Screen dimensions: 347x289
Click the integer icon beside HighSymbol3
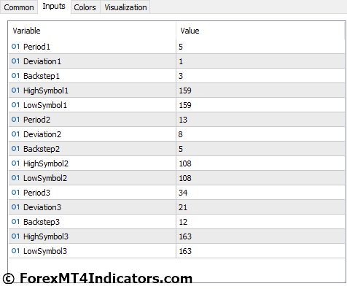click(15, 236)
